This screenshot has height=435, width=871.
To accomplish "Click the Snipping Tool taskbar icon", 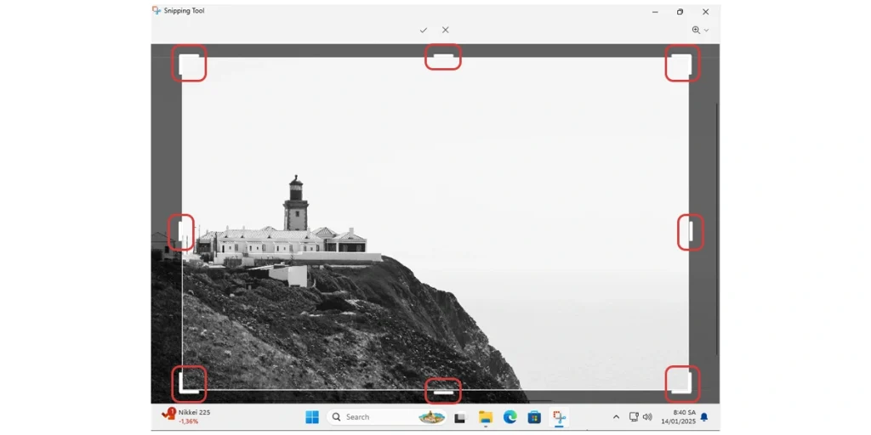I will pos(559,417).
